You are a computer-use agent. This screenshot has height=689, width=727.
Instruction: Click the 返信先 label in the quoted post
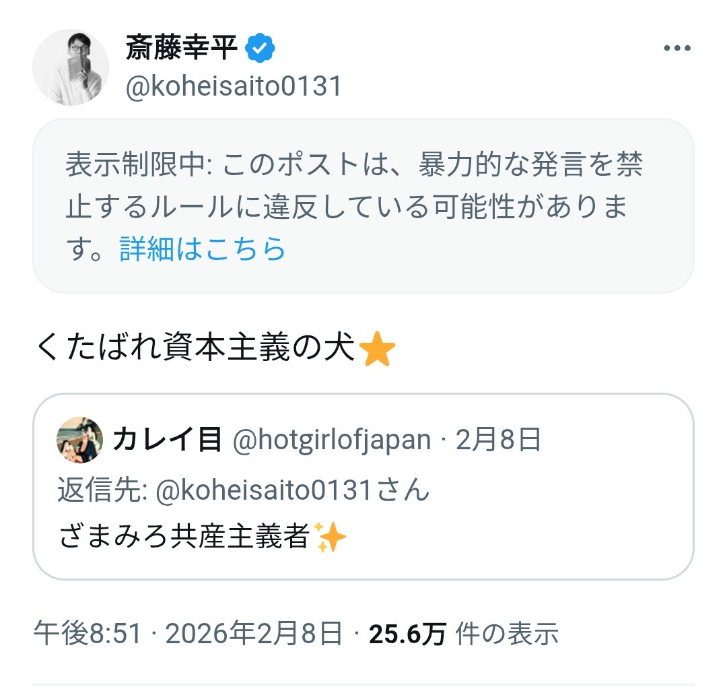click(x=102, y=490)
